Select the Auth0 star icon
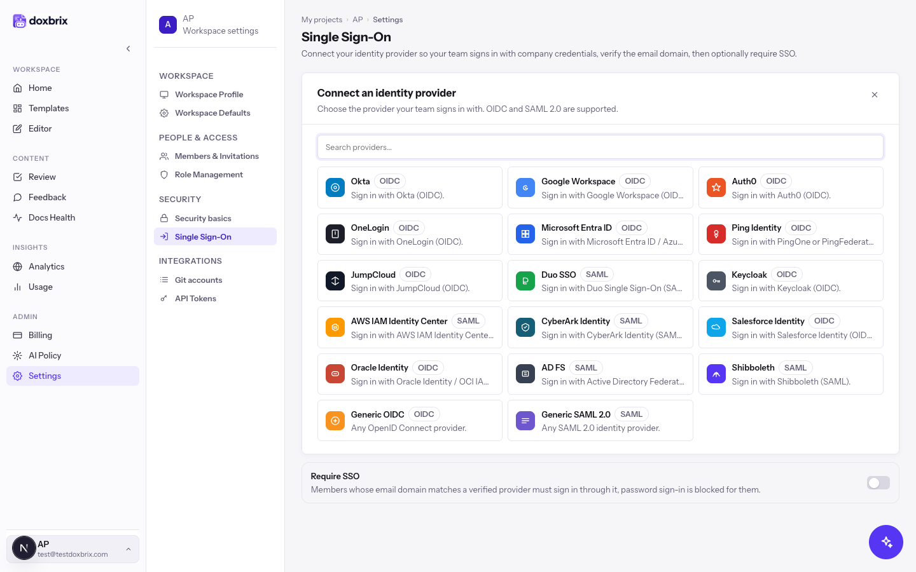 pos(716,187)
